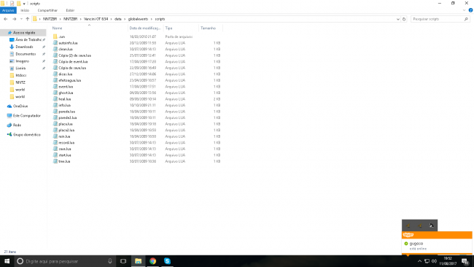Select the heal.lua file icon
The height and width of the screenshot is (267, 474).
tap(55, 99)
